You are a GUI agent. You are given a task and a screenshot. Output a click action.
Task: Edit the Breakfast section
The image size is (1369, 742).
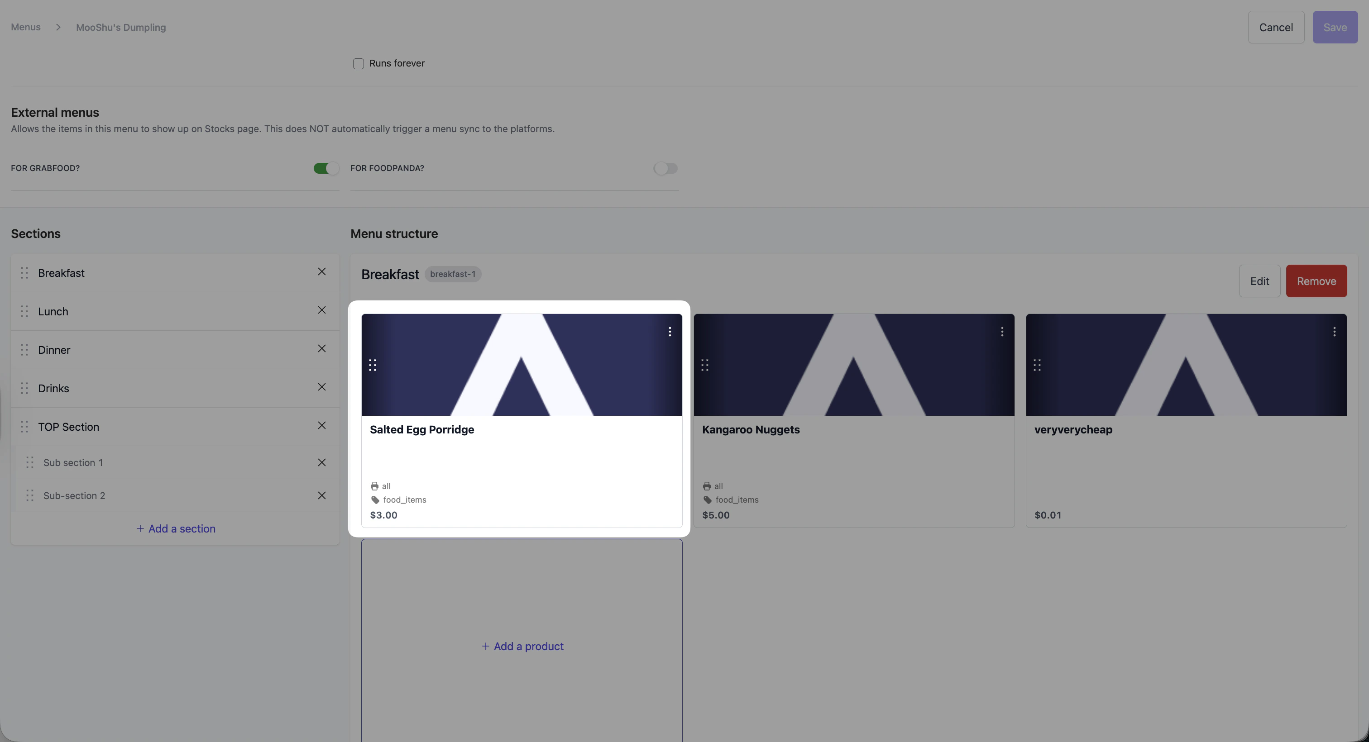(1259, 281)
